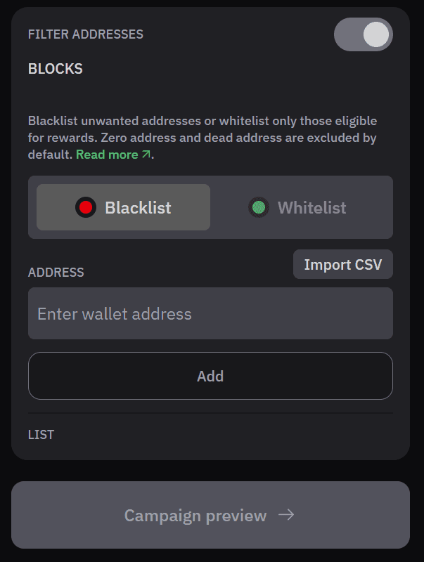The width and height of the screenshot is (424, 562).
Task: Click the Add button below the address field
Action: point(211,376)
